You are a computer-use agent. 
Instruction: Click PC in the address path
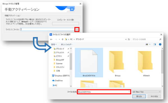71,39
